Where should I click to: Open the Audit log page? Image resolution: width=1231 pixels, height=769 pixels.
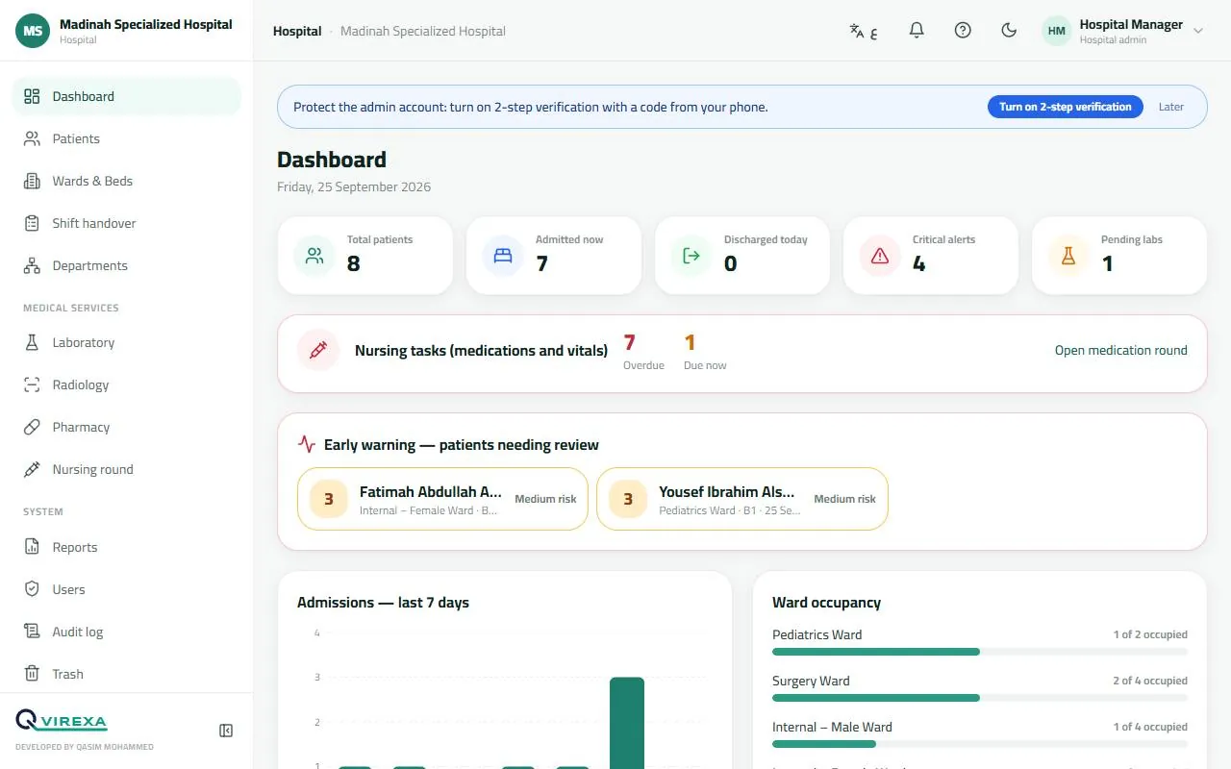tap(127, 632)
